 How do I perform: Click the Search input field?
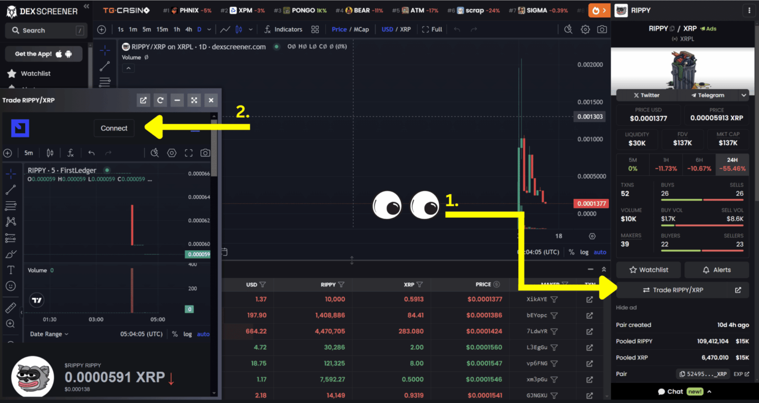45,30
